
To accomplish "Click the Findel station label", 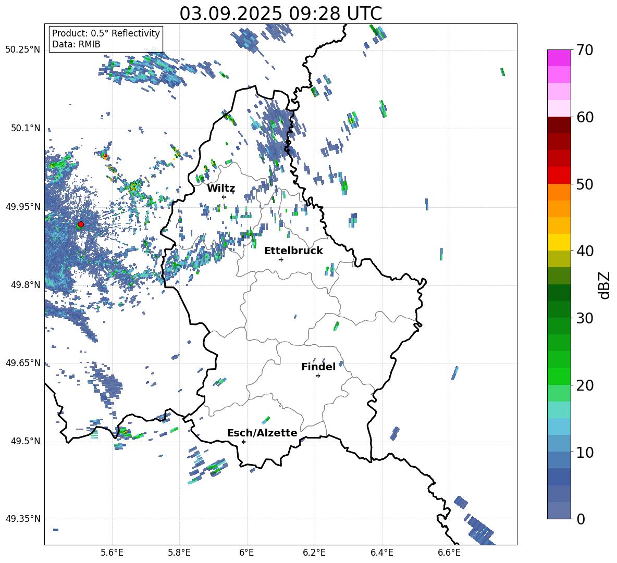I will [x=318, y=367].
